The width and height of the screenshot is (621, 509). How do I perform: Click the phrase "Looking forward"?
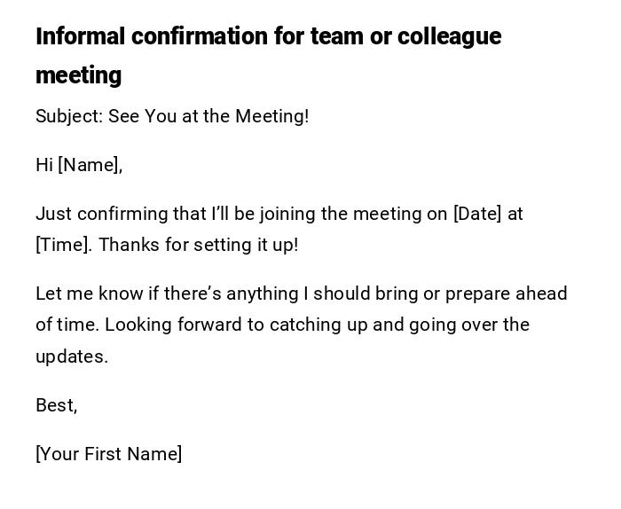click(173, 325)
